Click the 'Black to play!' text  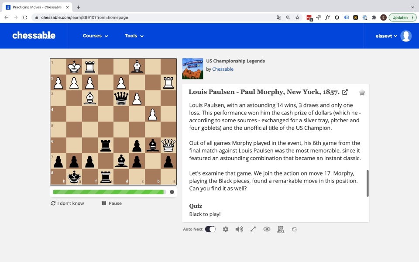tap(205, 214)
